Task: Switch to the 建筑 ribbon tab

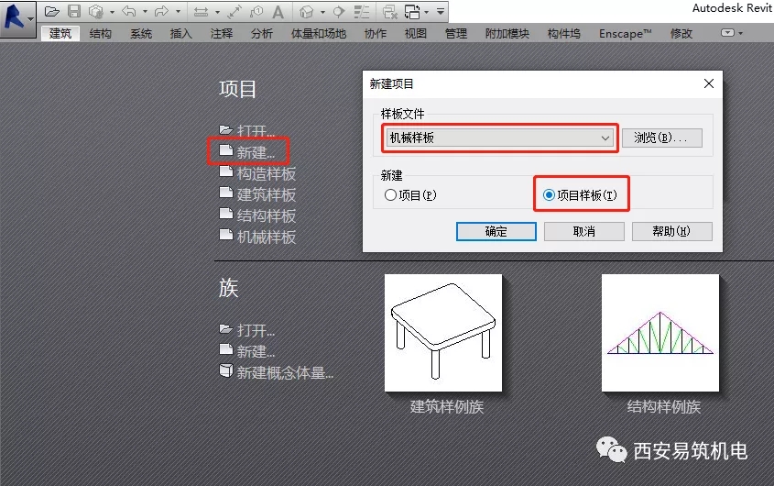Action: pos(60,33)
